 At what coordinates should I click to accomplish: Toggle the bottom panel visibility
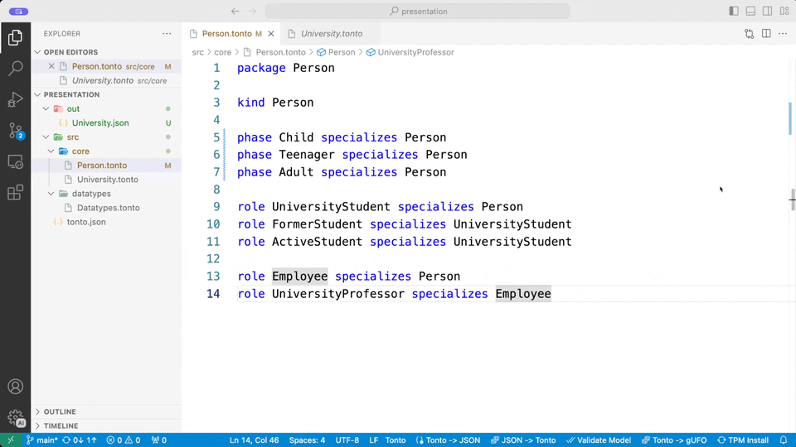pyautogui.click(x=750, y=11)
